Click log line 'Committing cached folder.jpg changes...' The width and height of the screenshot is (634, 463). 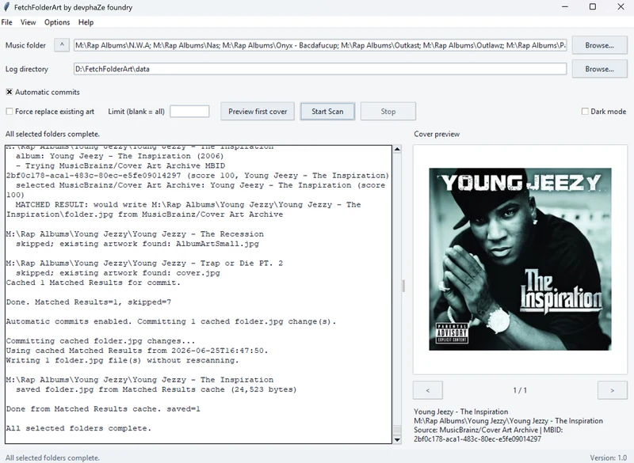point(101,341)
